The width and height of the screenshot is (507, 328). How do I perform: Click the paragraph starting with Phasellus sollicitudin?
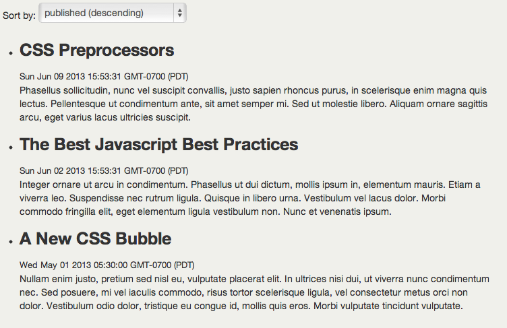point(253,104)
